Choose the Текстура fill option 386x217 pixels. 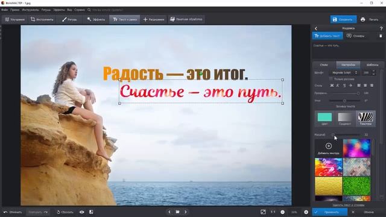pyautogui.click(x=365, y=119)
